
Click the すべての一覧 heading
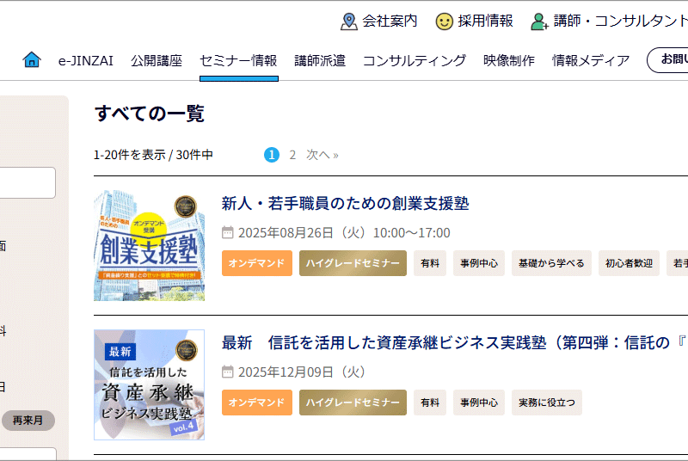(x=149, y=114)
